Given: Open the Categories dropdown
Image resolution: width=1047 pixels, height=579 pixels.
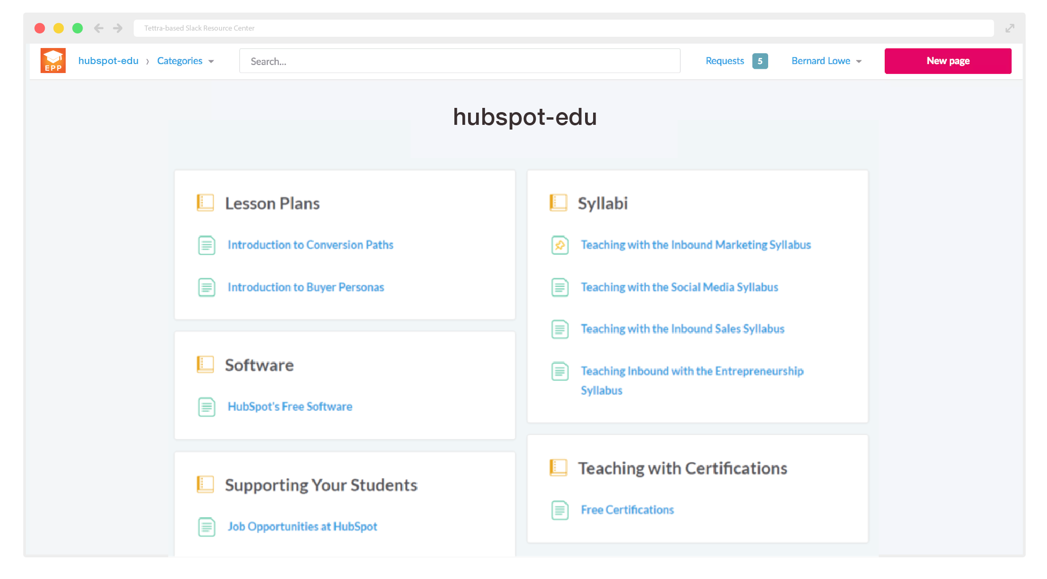Looking at the screenshot, I should 185,61.
